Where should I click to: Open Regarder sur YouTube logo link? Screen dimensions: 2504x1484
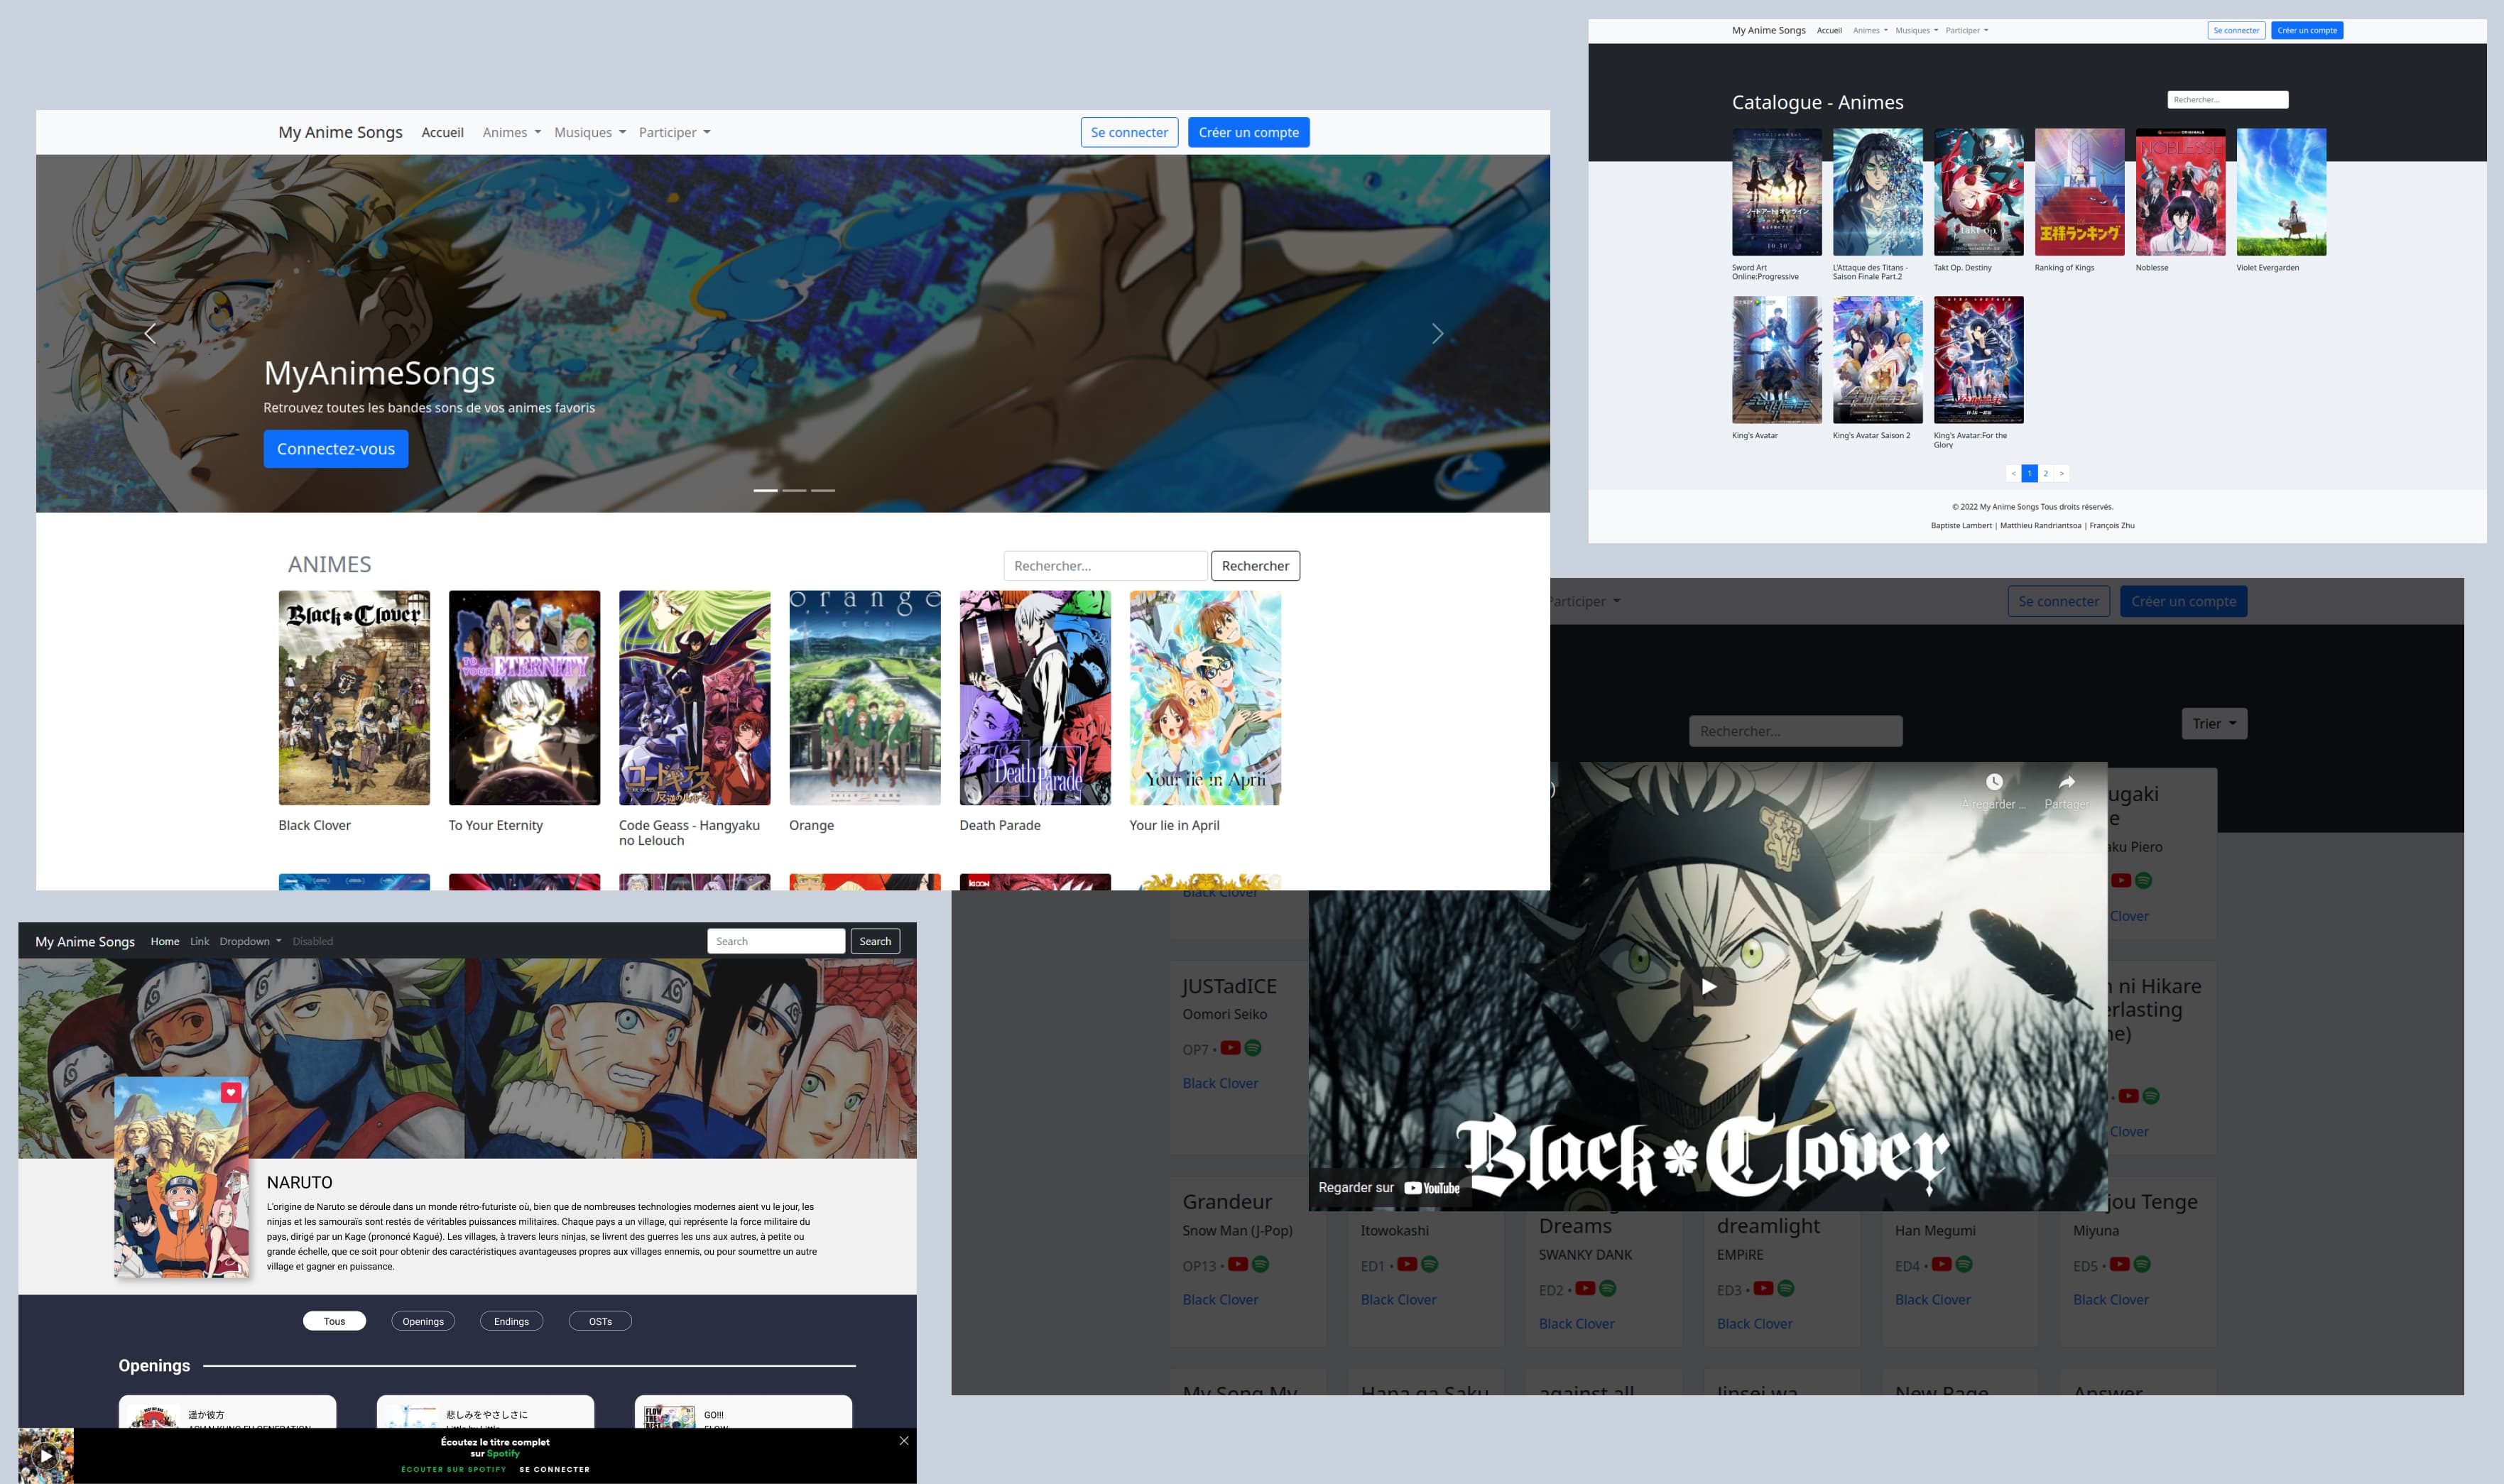(1431, 1188)
